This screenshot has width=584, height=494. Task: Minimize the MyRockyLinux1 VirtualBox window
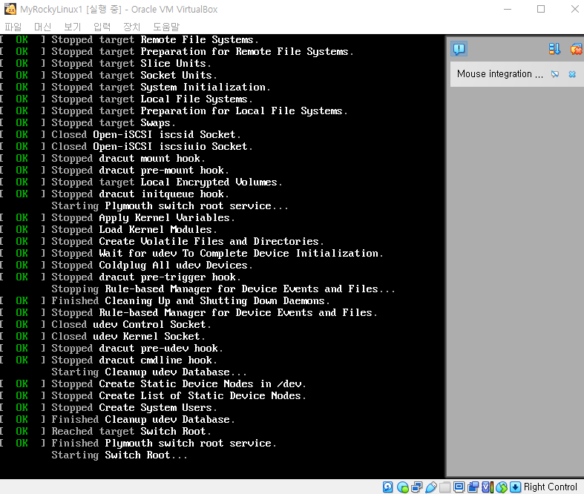pyautogui.click(x=508, y=9)
